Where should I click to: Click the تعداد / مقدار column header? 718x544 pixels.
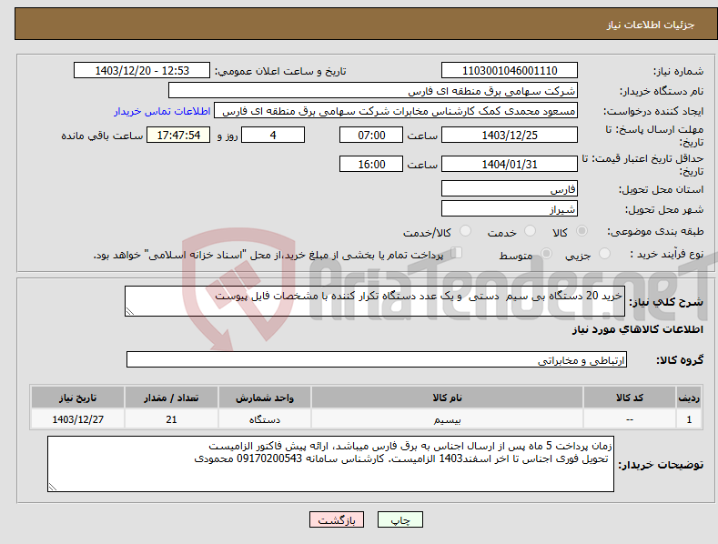(x=171, y=398)
